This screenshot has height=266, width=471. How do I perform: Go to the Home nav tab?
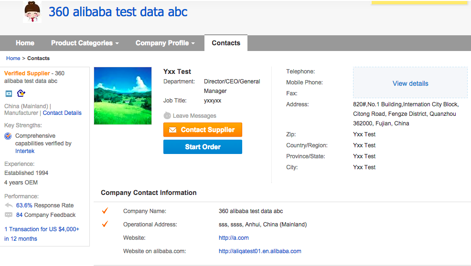(25, 43)
